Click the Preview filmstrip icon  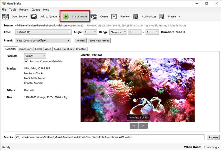pos(114,17)
